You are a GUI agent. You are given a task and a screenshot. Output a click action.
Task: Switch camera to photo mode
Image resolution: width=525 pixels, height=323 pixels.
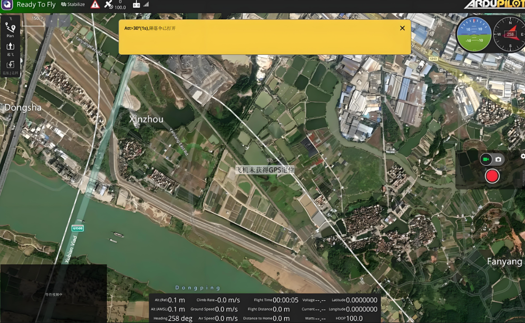pyautogui.click(x=498, y=160)
